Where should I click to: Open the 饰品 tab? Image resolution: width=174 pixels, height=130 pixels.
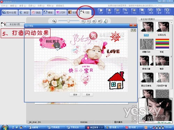point(37,12)
